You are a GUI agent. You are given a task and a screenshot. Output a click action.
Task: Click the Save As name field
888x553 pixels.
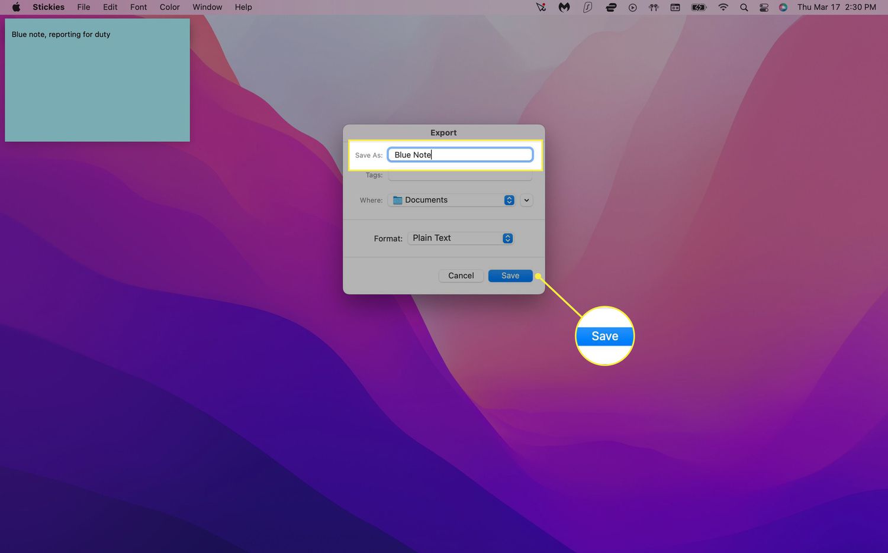pyautogui.click(x=460, y=155)
